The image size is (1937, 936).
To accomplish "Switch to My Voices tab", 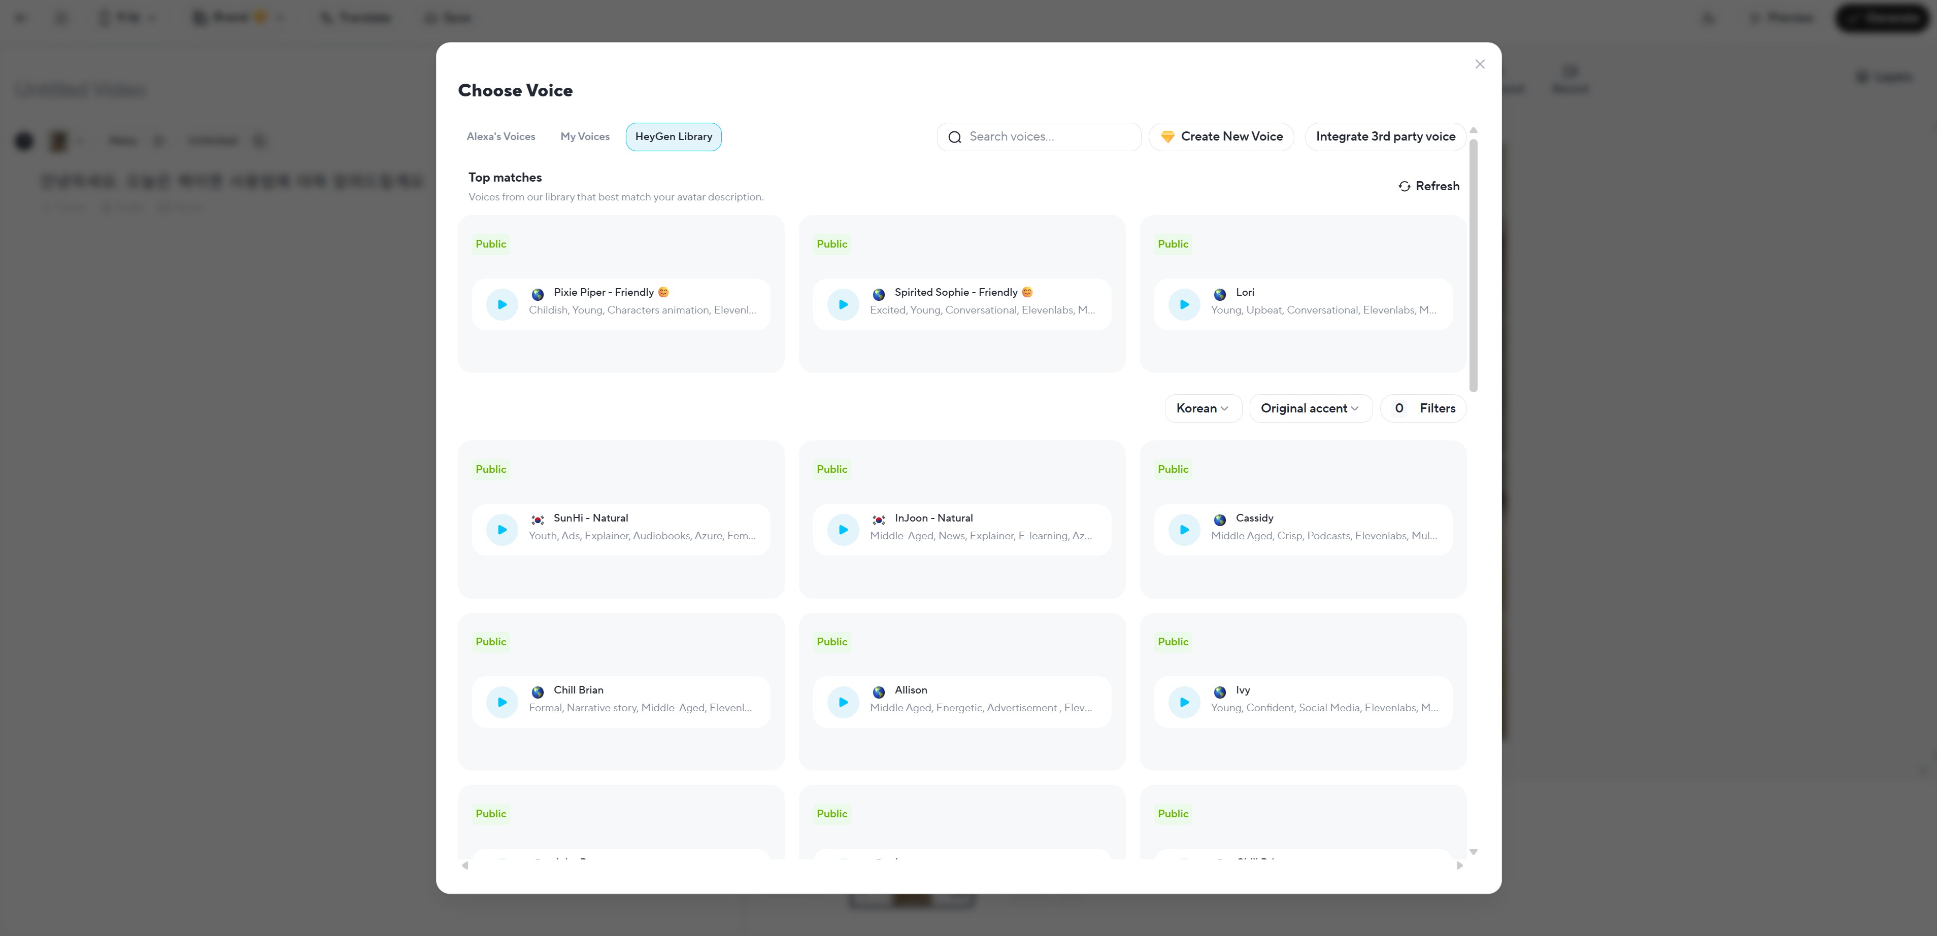I will point(584,137).
